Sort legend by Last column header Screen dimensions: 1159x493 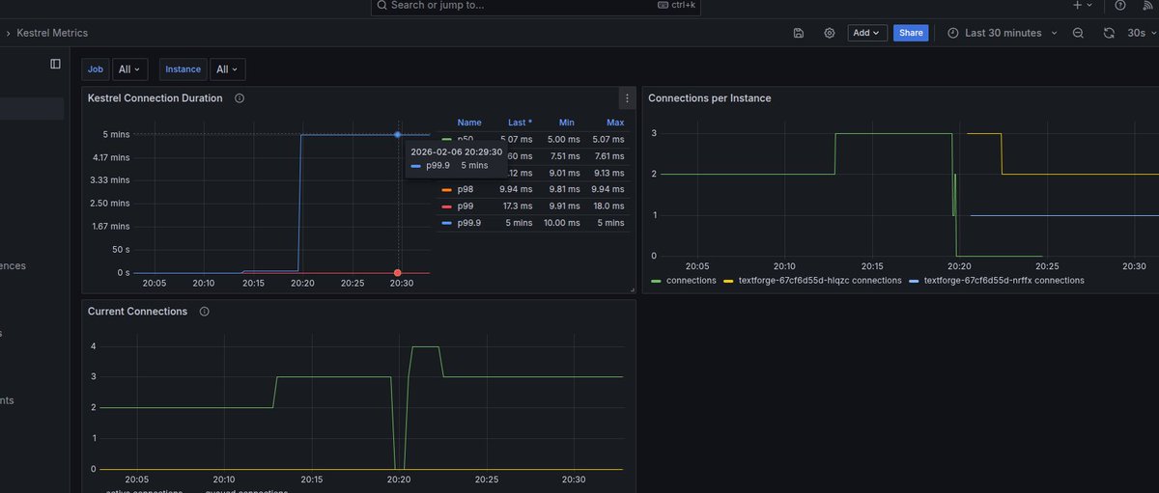click(520, 123)
